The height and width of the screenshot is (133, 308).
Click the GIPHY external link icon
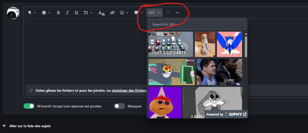pyautogui.click(x=245, y=114)
